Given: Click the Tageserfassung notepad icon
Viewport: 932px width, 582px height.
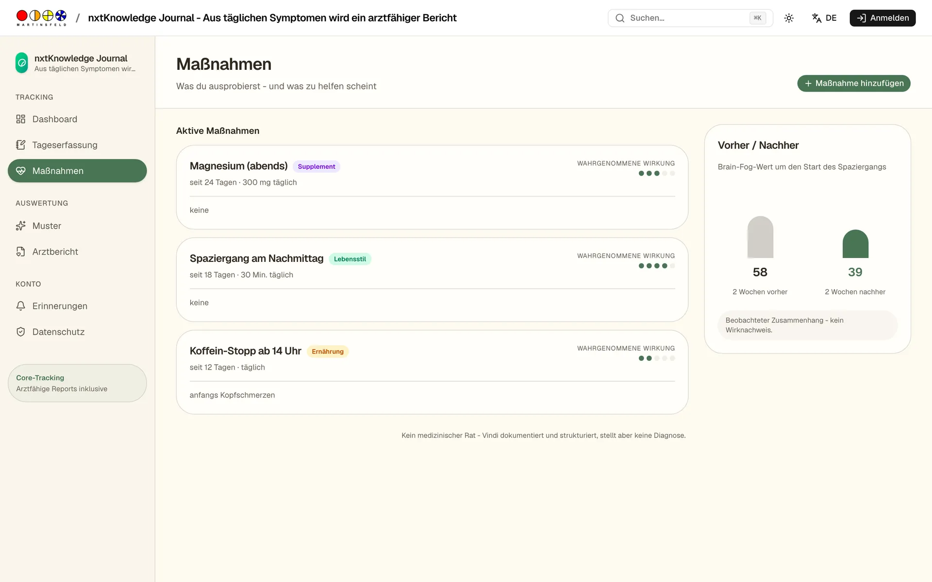Looking at the screenshot, I should point(20,145).
